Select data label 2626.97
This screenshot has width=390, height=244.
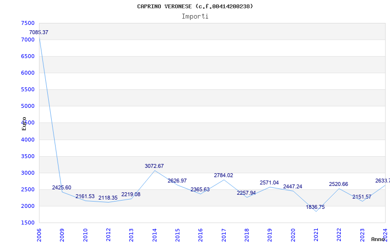177,181
